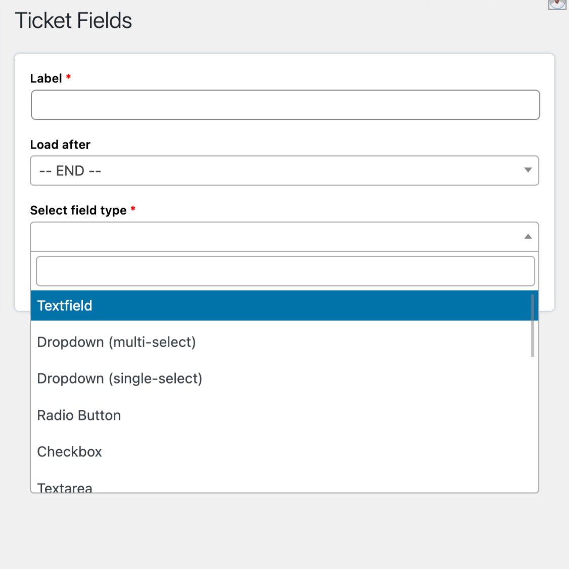Click the user avatar icon
The height and width of the screenshot is (569, 569).
pos(557,4)
